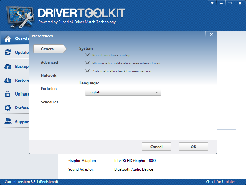Confirm preferences with OK button
The height and width of the screenshot is (185, 246).
193,147
